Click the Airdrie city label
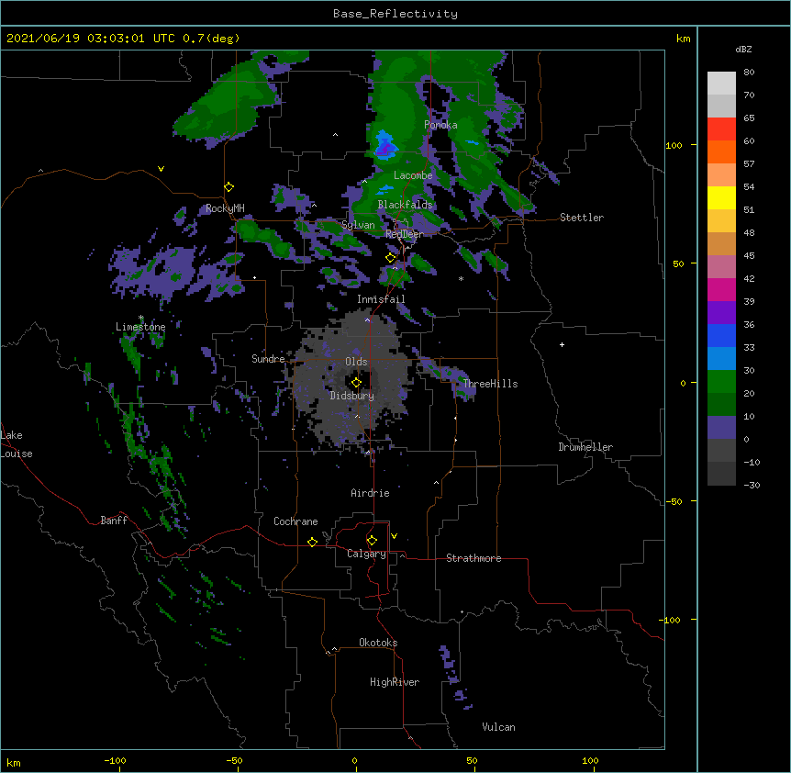Image resolution: width=791 pixels, height=773 pixels. pyautogui.click(x=370, y=493)
